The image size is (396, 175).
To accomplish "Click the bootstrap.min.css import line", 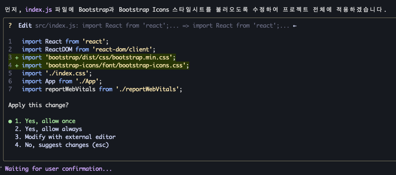I will pos(99,58).
